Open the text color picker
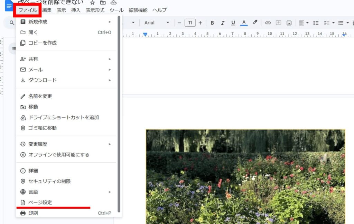The image size is (354, 224). (x=244, y=23)
